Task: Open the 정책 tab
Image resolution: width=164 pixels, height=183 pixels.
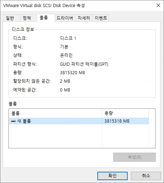Action: point(28,18)
